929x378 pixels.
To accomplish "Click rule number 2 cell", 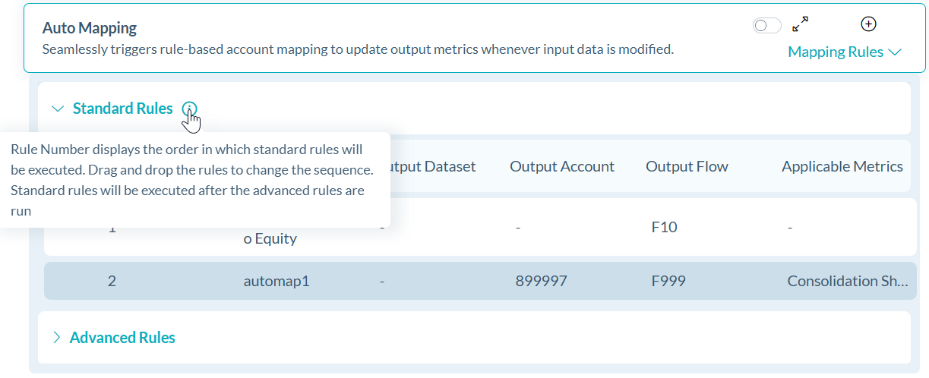I will [x=112, y=281].
